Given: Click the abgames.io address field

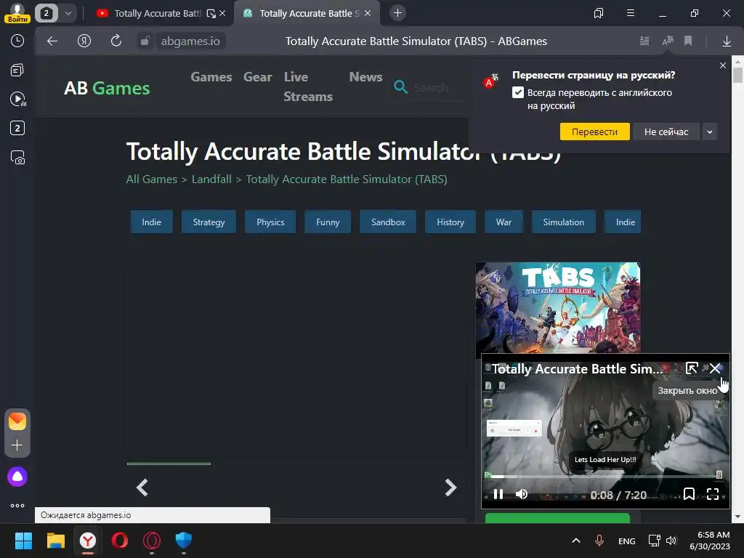Looking at the screenshot, I should (190, 41).
